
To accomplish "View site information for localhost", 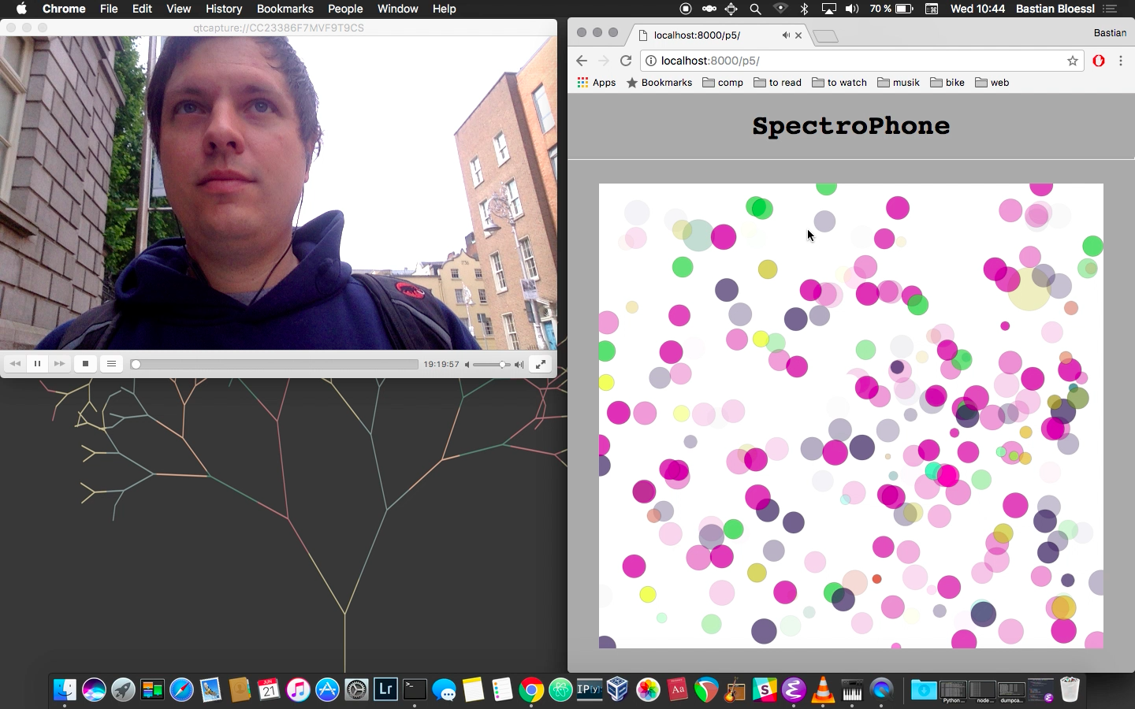I will pyautogui.click(x=651, y=61).
